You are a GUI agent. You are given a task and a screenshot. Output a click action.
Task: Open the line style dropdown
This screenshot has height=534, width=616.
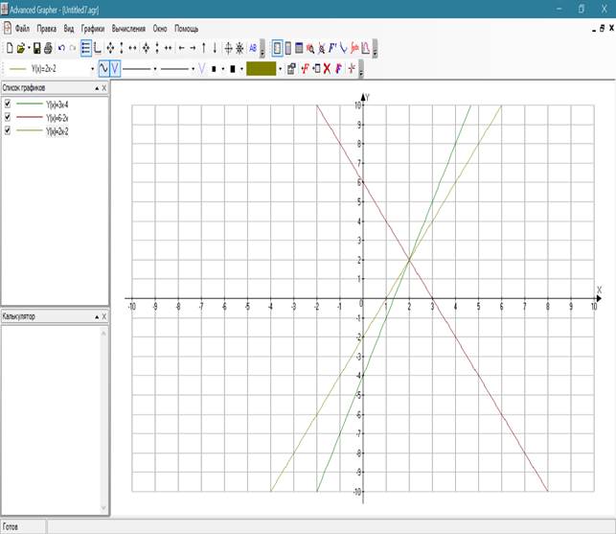point(155,69)
